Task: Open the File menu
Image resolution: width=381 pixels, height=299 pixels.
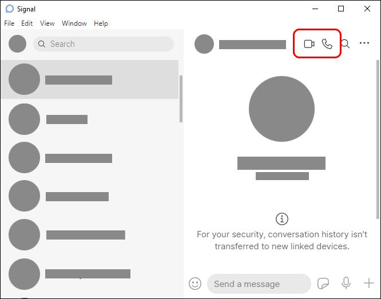Action: tap(9, 23)
